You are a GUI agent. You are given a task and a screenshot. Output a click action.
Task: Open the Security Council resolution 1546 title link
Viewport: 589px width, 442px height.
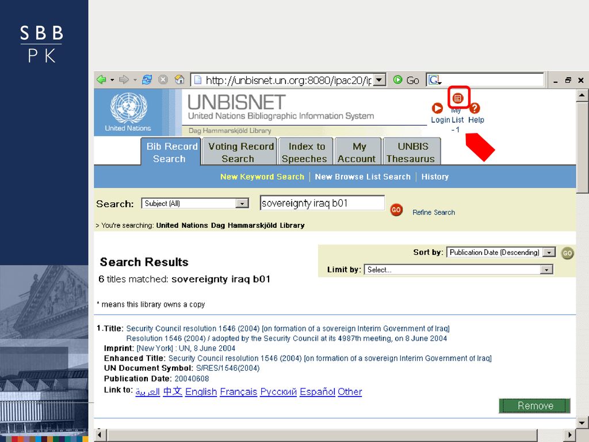288,329
